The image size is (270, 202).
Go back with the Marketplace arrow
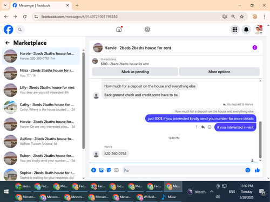point(8,43)
